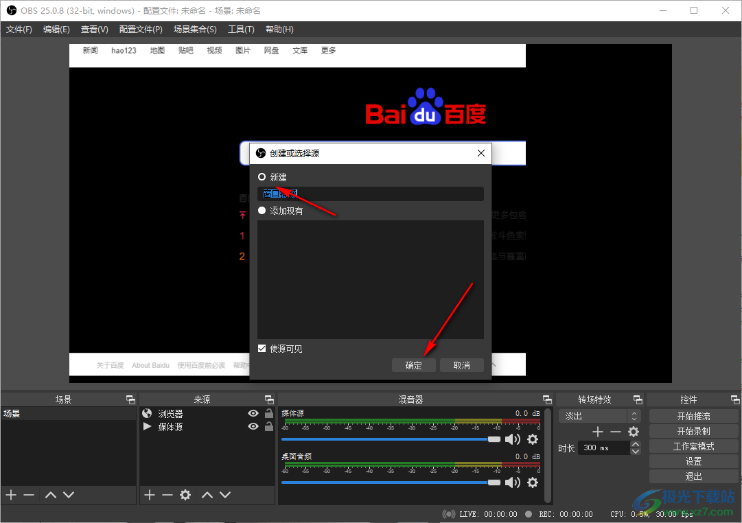
Task: Add a new scene with plus icon
Action: click(11, 495)
